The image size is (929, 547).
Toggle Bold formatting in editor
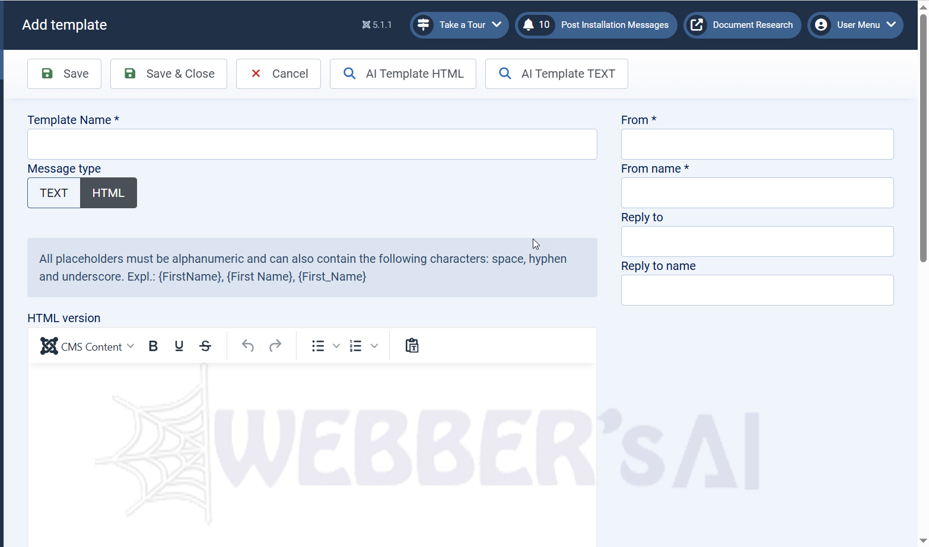(153, 346)
